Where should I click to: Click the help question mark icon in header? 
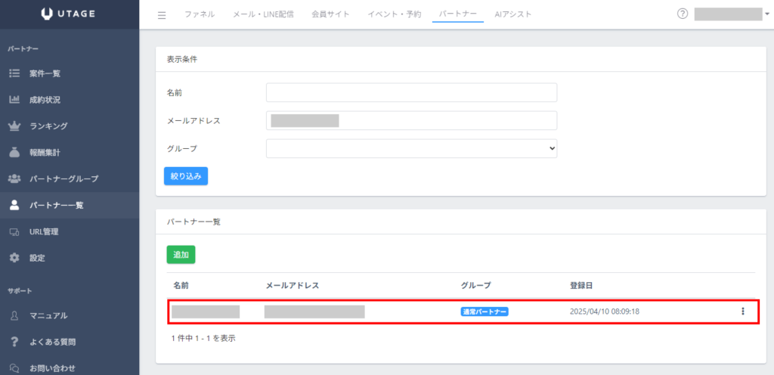(x=683, y=14)
